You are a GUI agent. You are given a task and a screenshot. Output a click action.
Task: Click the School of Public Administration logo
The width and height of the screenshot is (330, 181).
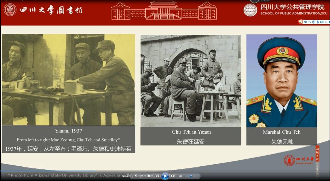pos(250,10)
